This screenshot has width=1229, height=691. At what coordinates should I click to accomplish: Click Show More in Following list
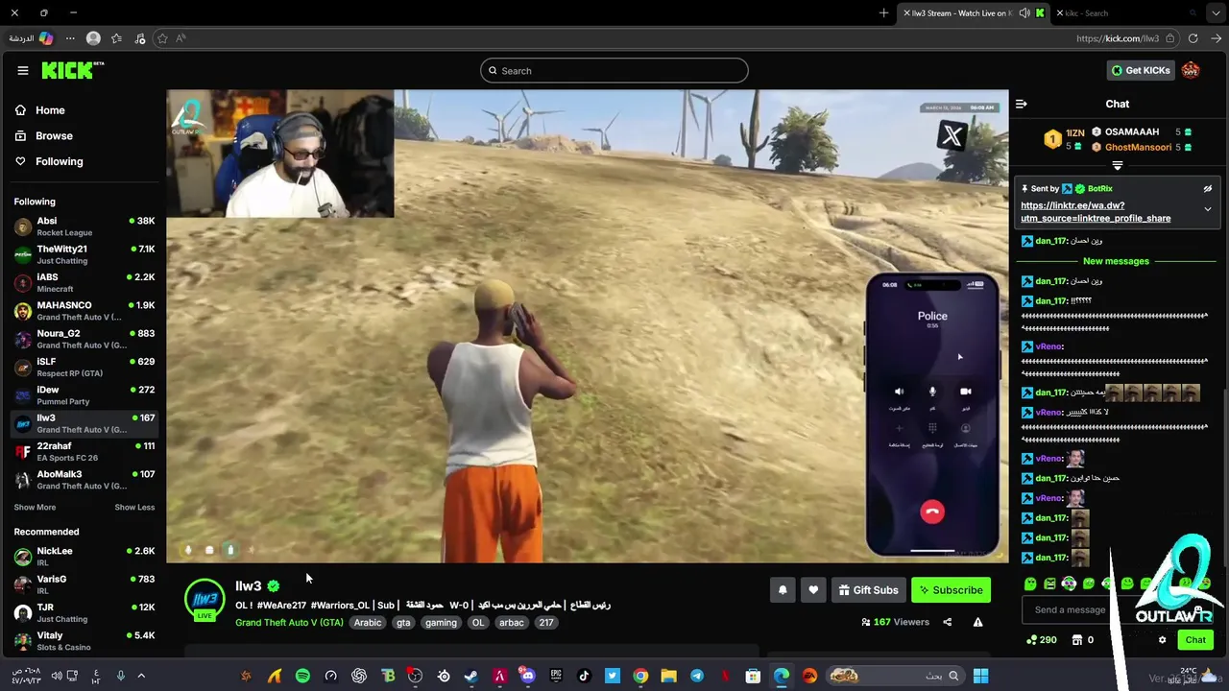(x=35, y=507)
